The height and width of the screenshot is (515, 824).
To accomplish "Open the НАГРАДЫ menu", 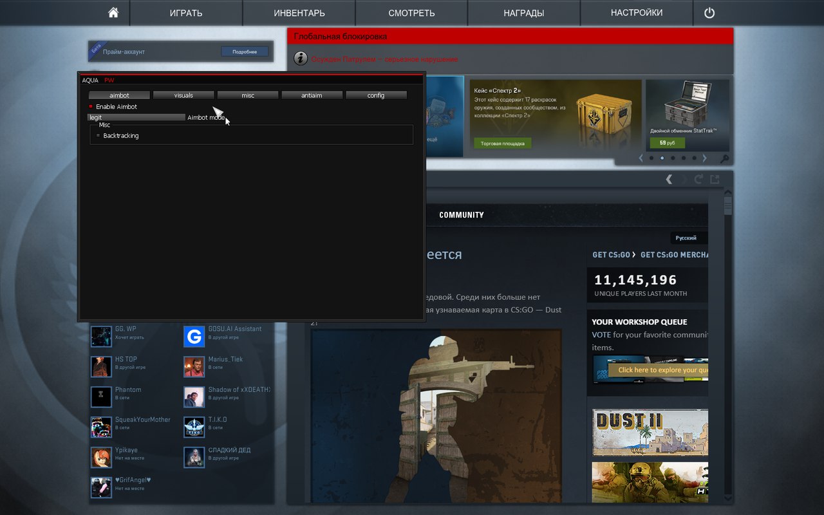I will coord(524,13).
